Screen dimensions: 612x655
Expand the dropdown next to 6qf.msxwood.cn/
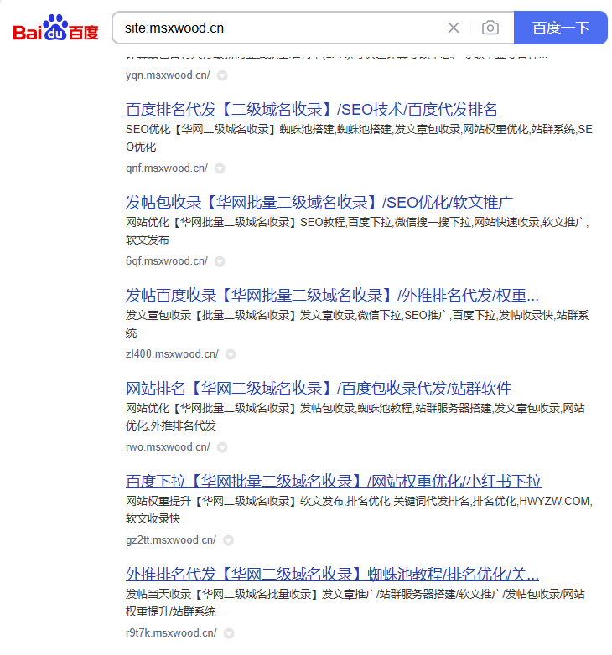[220, 261]
